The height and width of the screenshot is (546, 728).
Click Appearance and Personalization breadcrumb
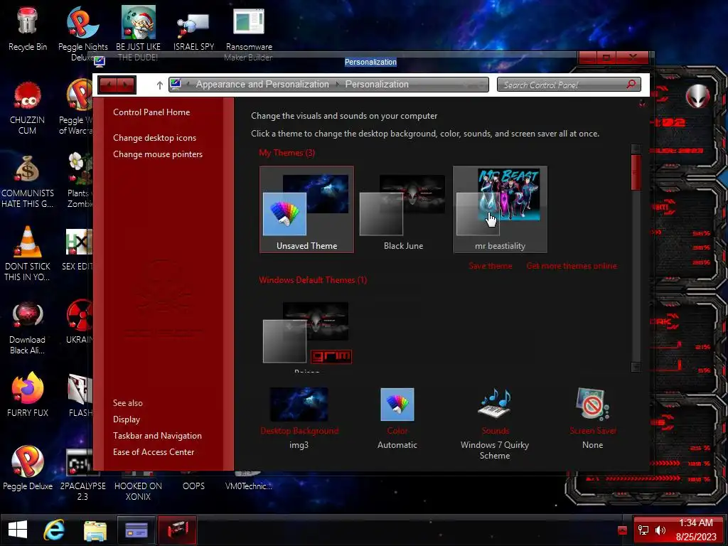click(x=262, y=85)
